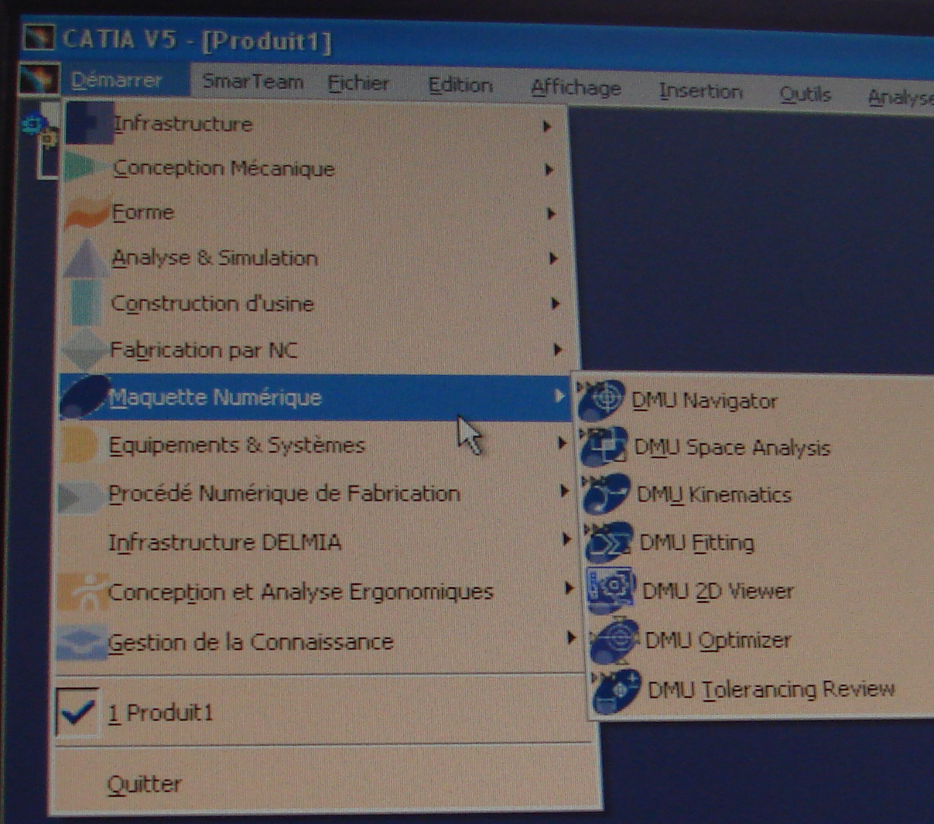
Task: Choose Infrastructure DELMIA from the menu
Action: 224,542
